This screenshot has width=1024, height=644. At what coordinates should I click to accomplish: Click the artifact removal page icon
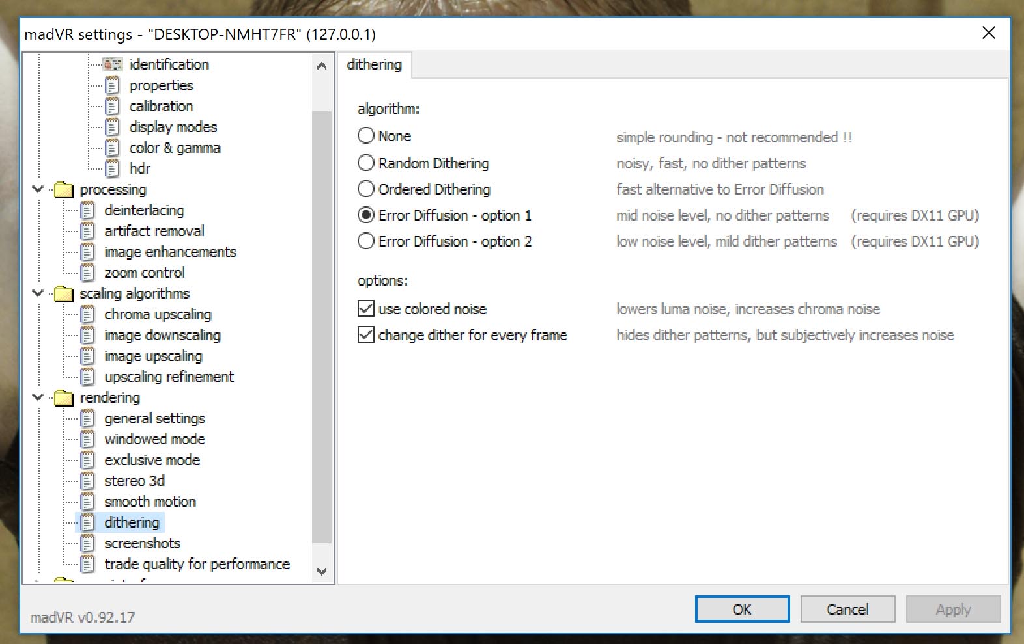click(x=88, y=231)
